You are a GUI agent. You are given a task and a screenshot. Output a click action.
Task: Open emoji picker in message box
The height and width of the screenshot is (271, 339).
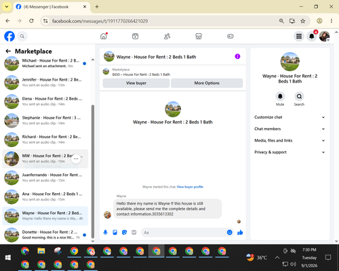229,232
